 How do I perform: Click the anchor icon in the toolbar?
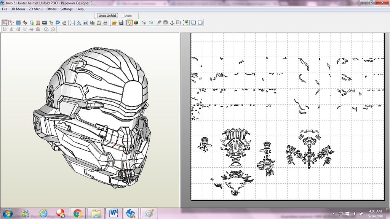pyautogui.click(x=172, y=23)
